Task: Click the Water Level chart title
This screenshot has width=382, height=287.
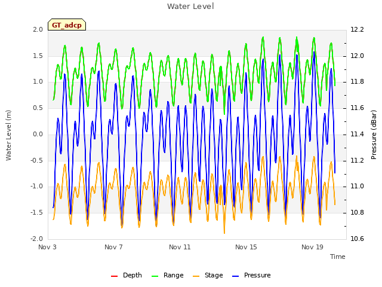Action: coord(190,7)
